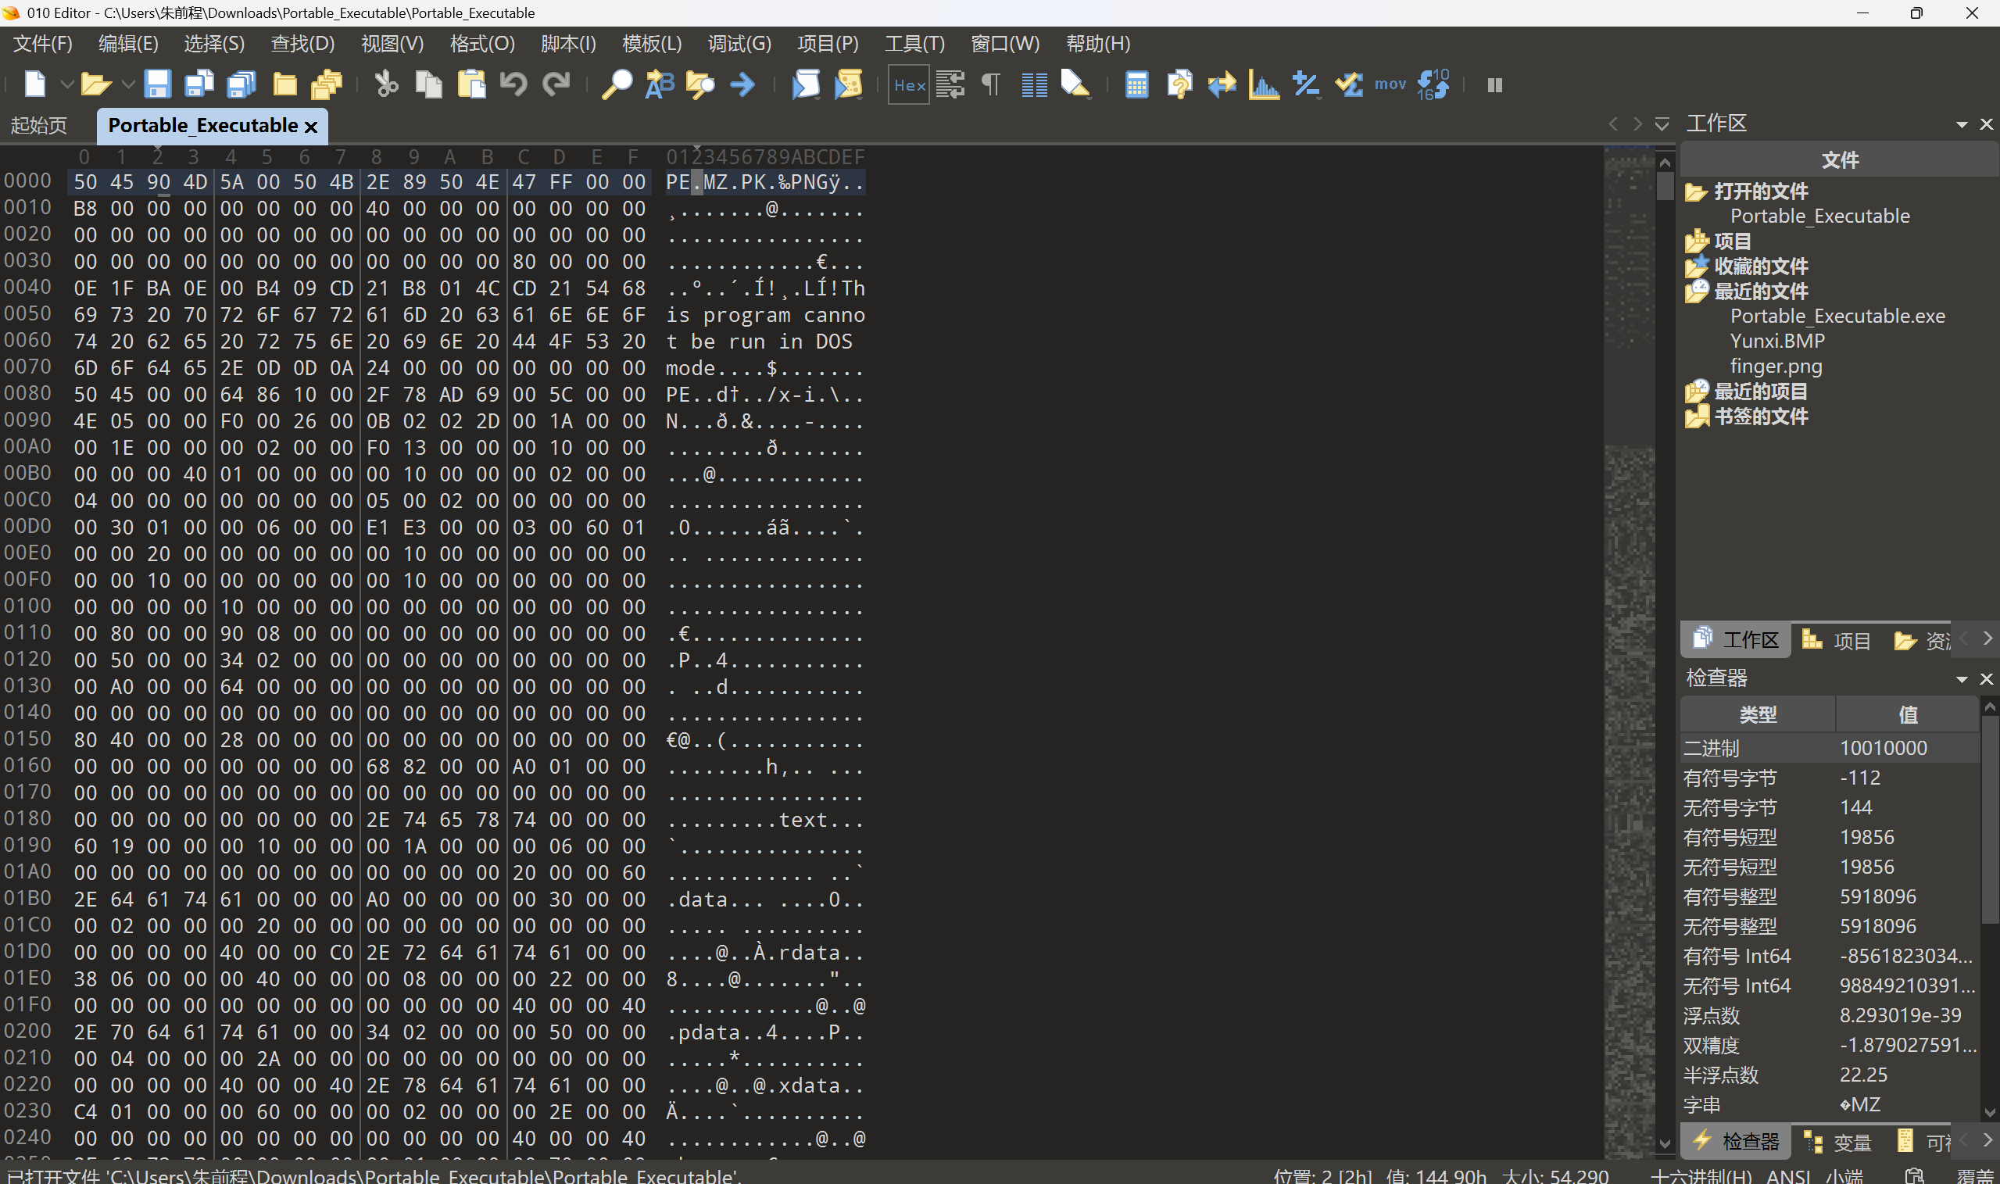Click the Cut scissors icon

point(386,84)
